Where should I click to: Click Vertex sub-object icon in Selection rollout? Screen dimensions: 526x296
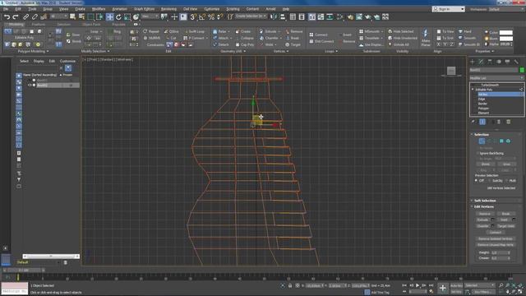click(482, 141)
